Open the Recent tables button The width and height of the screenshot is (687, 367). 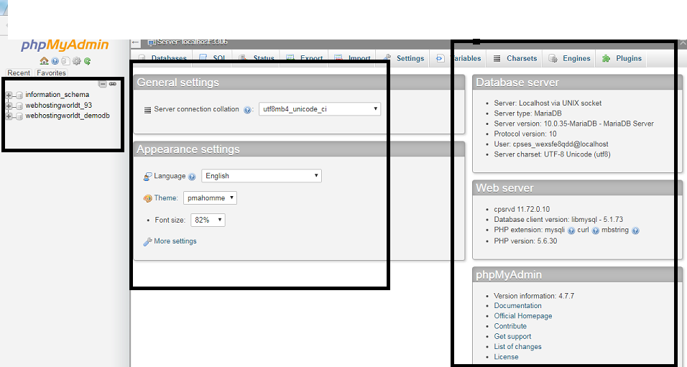coord(19,73)
